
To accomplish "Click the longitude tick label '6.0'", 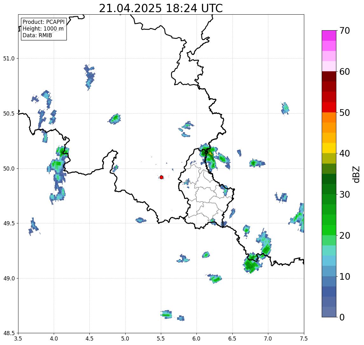I will pyautogui.click(x=197, y=339).
